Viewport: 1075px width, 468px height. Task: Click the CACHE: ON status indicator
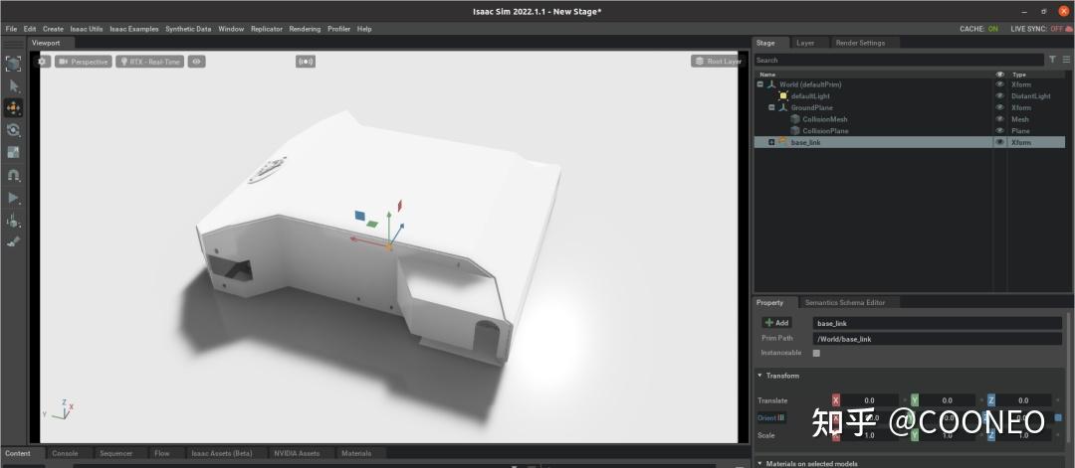point(979,29)
